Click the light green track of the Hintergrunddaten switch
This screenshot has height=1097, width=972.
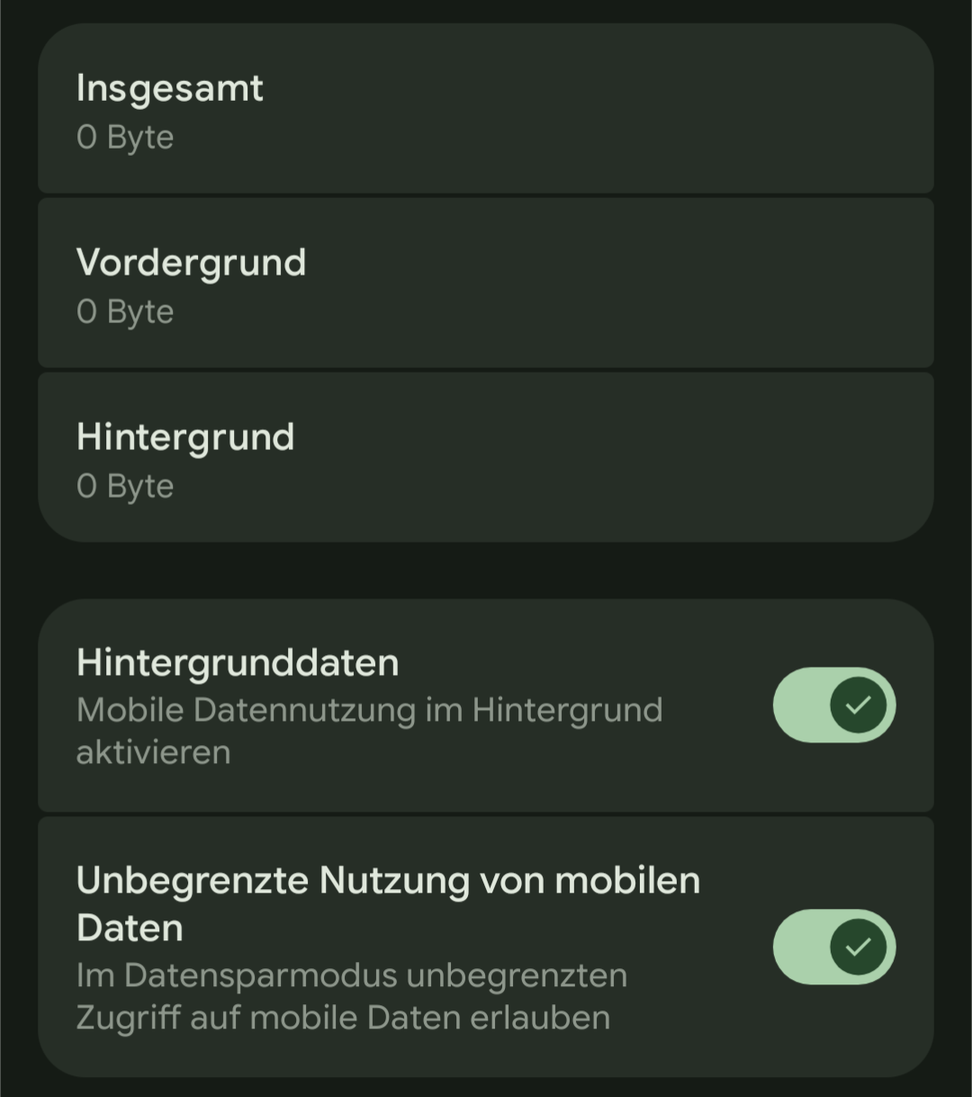pyautogui.click(x=797, y=705)
